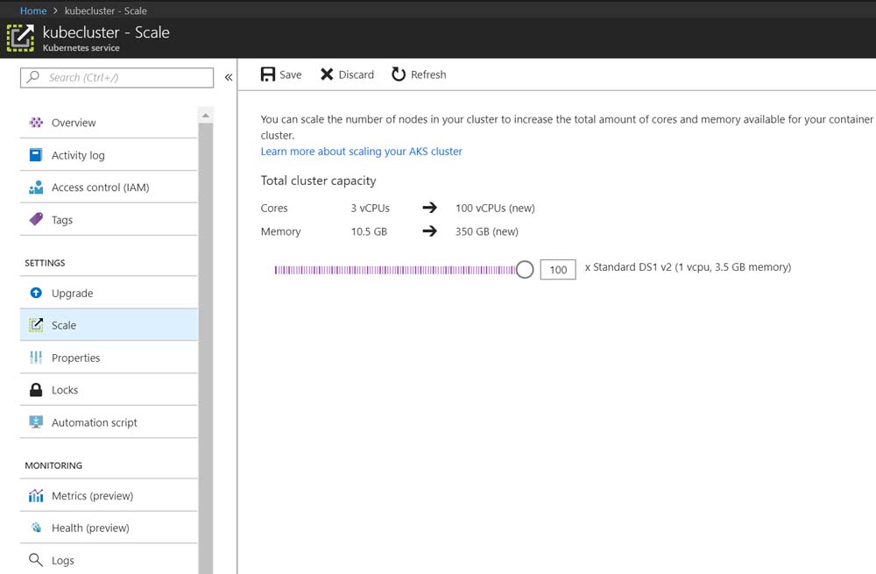Click the Metrics (preview) chart icon
The height and width of the screenshot is (574, 876).
click(36, 496)
